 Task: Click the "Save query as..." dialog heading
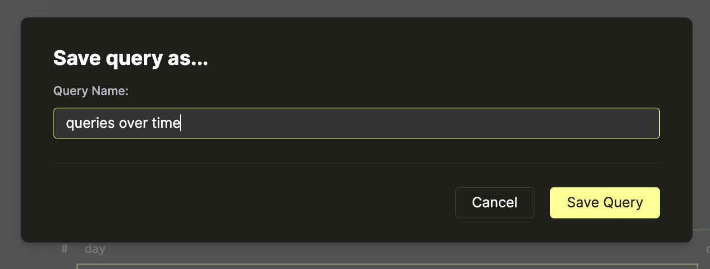(130, 58)
